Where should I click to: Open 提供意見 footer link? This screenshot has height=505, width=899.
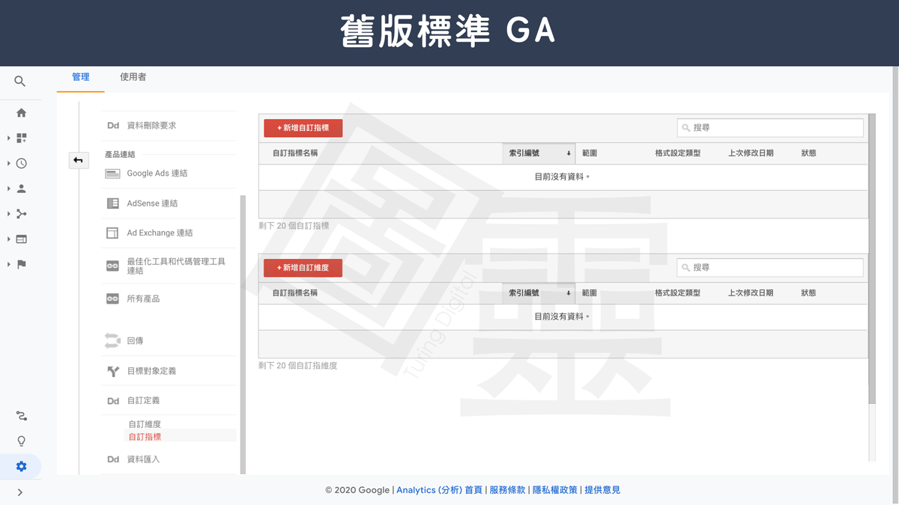tap(602, 490)
